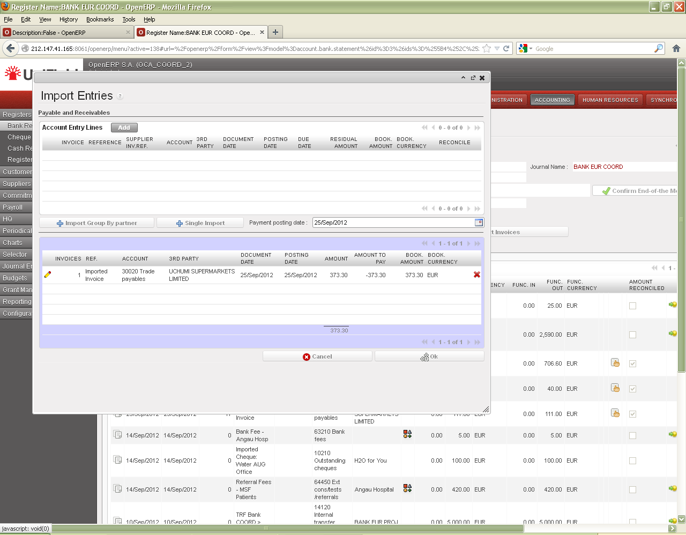Viewport: 686px width, 535px height.
Task: Click the browser reload icon
Action: 506,48
